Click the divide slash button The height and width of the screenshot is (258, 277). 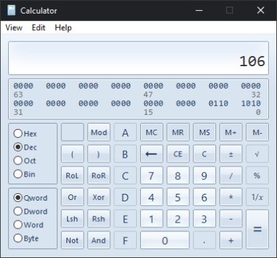(x=230, y=175)
